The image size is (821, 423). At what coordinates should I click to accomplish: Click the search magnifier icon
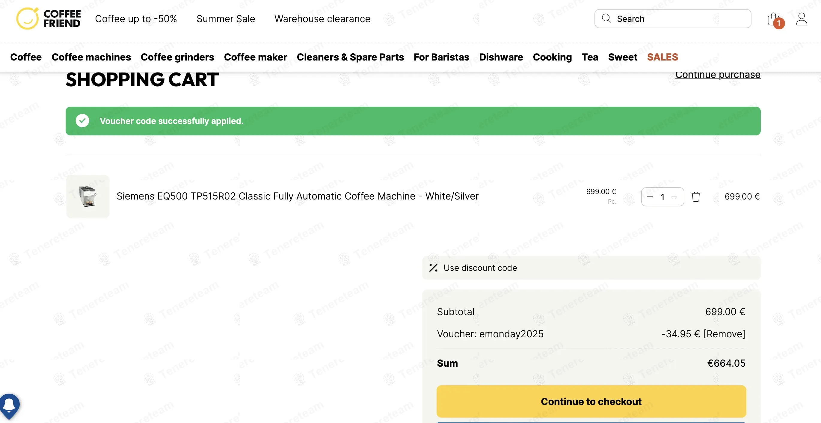pos(606,19)
